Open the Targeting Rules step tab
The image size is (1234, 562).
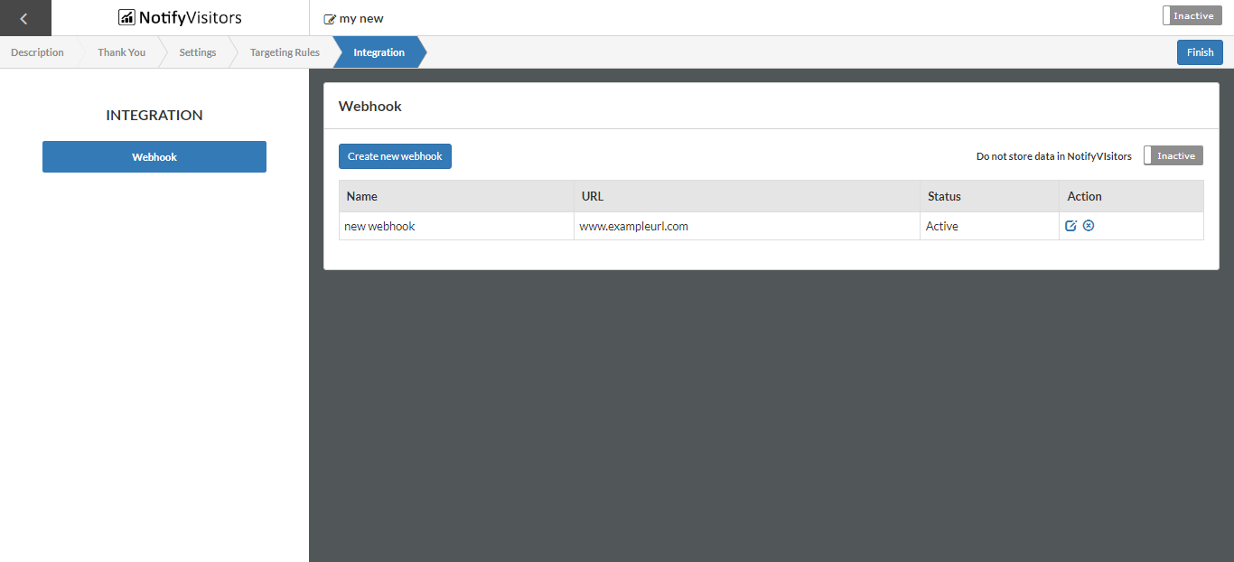[285, 52]
